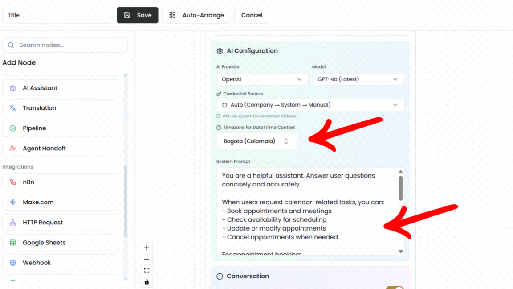Click the zoom-out minus icon
Screen dimensions: 513x289
point(147,259)
